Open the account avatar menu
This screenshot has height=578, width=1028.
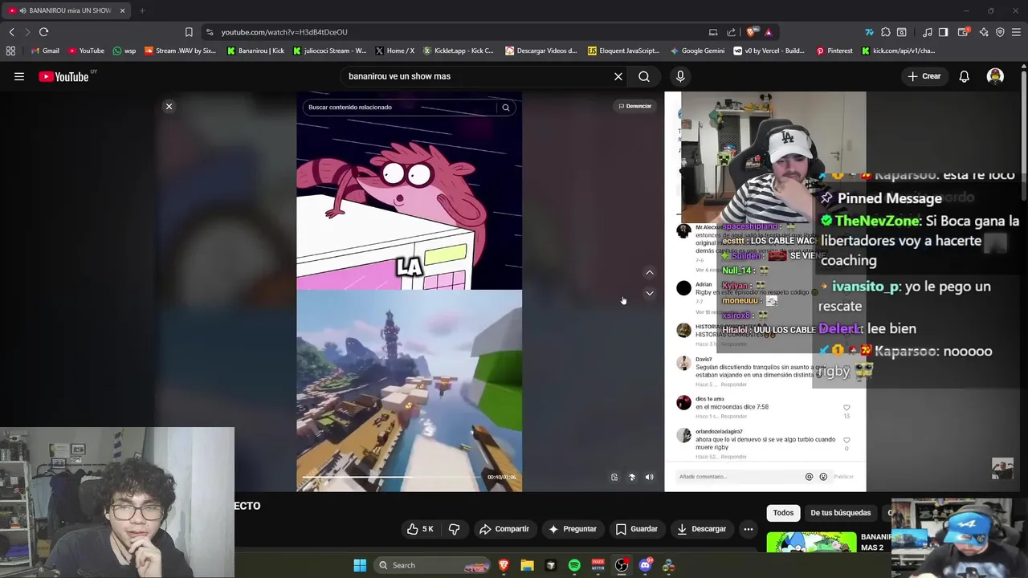pos(995,76)
